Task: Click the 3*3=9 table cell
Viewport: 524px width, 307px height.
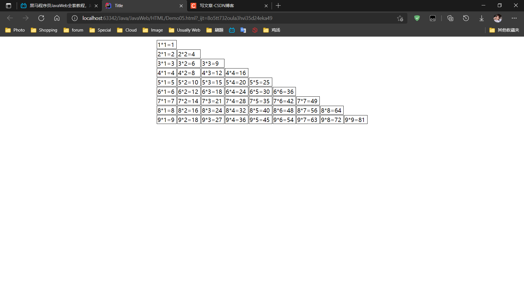Action: [213, 63]
